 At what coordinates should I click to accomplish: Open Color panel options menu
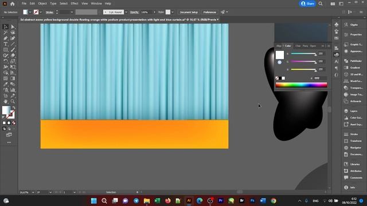coord(329,46)
